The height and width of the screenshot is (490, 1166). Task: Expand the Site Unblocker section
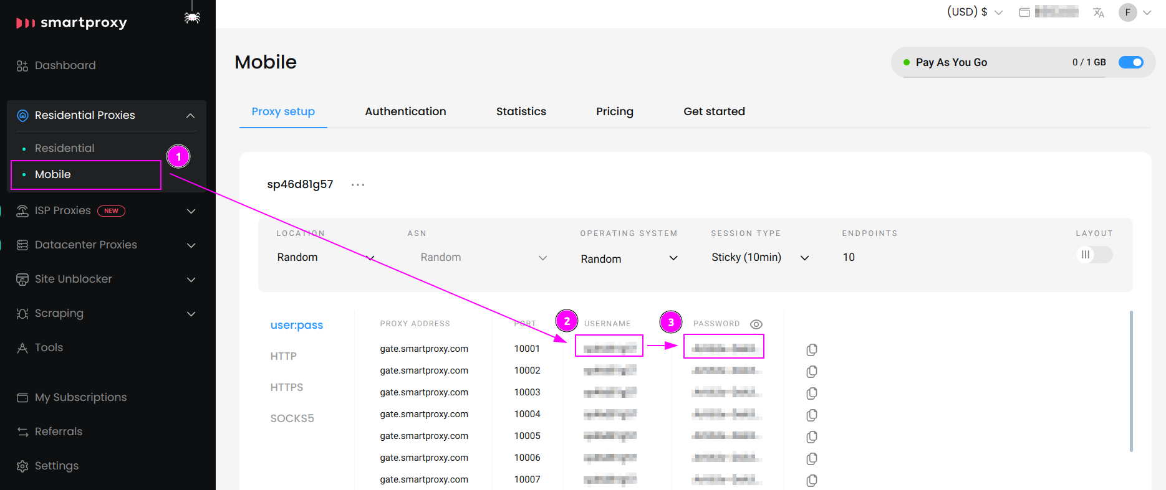click(191, 280)
